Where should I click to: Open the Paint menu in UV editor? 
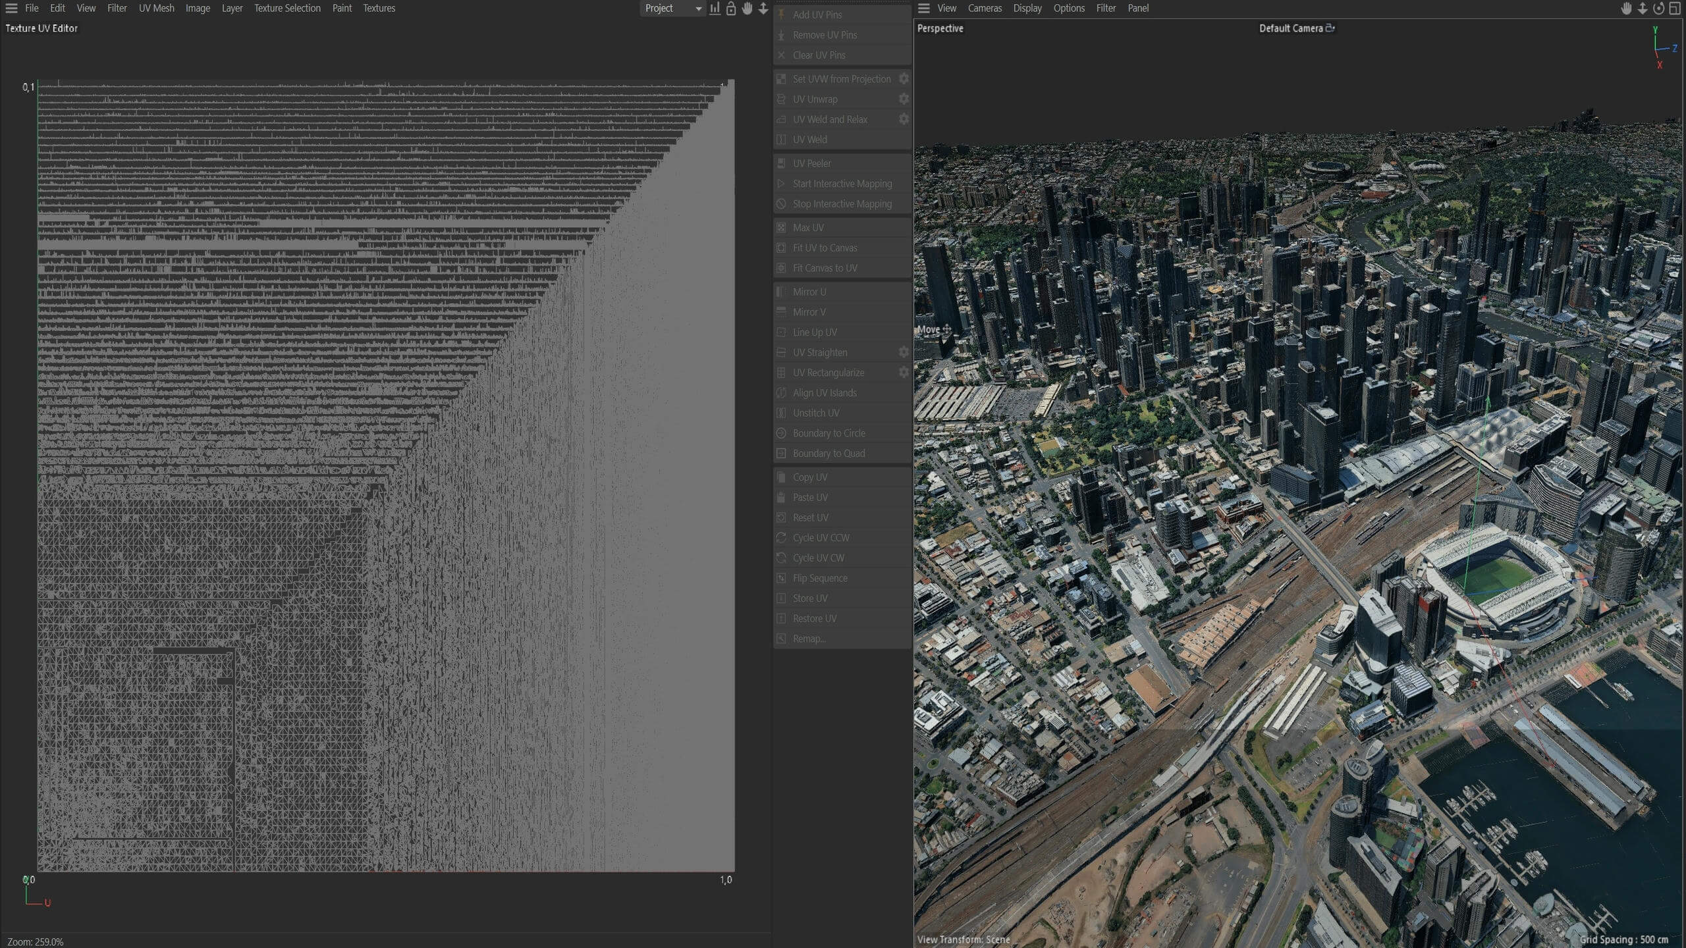tap(342, 9)
